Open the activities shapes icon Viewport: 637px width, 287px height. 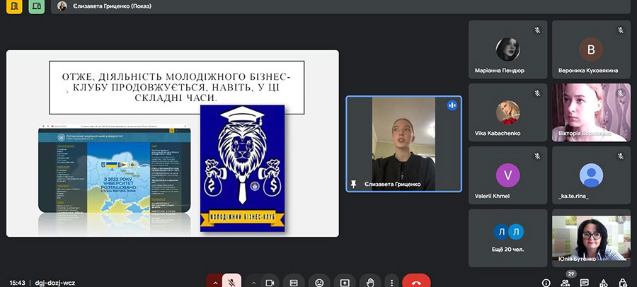(x=604, y=283)
